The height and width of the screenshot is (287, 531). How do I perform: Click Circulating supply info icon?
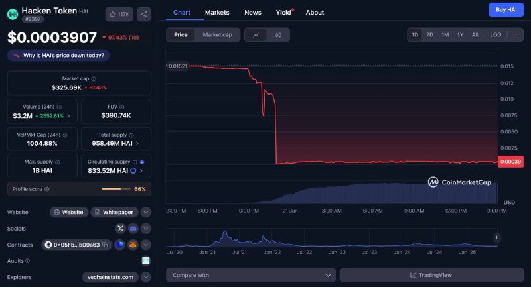point(135,162)
